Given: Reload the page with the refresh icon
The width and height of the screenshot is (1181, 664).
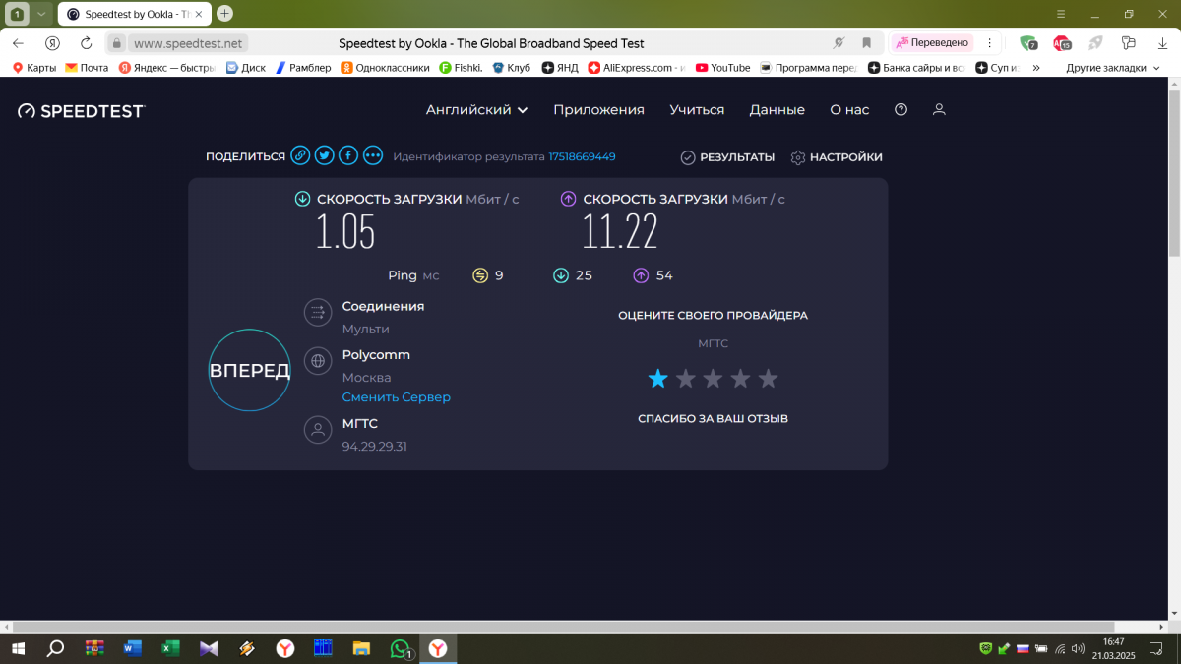Looking at the screenshot, I should (x=86, y=43).
